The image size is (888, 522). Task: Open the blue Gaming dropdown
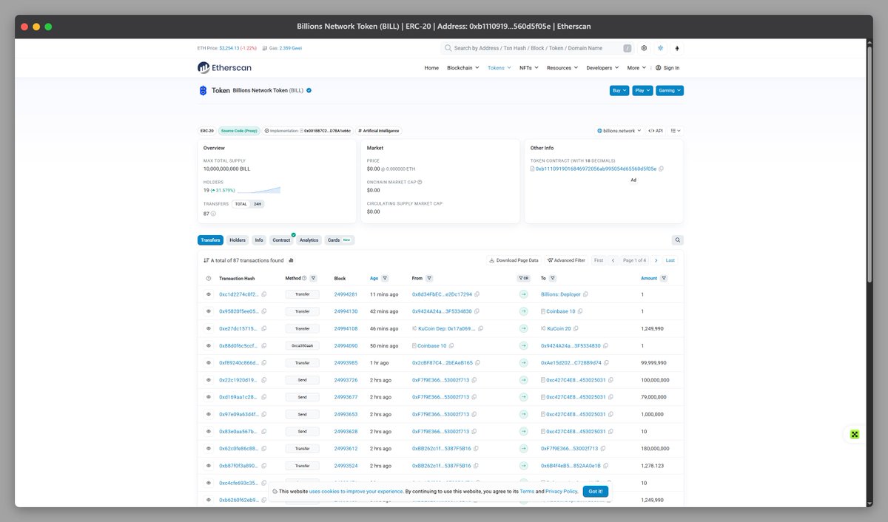[x=670, y=90]
